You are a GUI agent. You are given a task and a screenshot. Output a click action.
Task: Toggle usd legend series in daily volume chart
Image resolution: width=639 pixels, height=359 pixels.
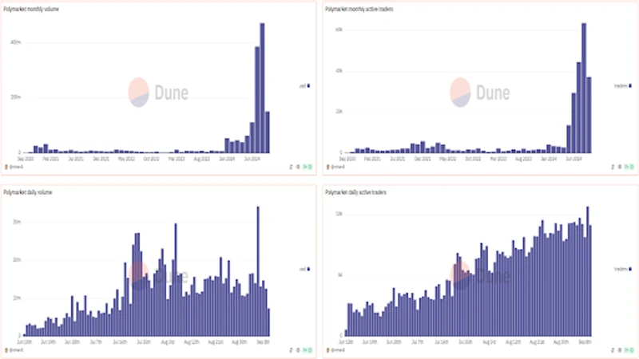point(304,269)
